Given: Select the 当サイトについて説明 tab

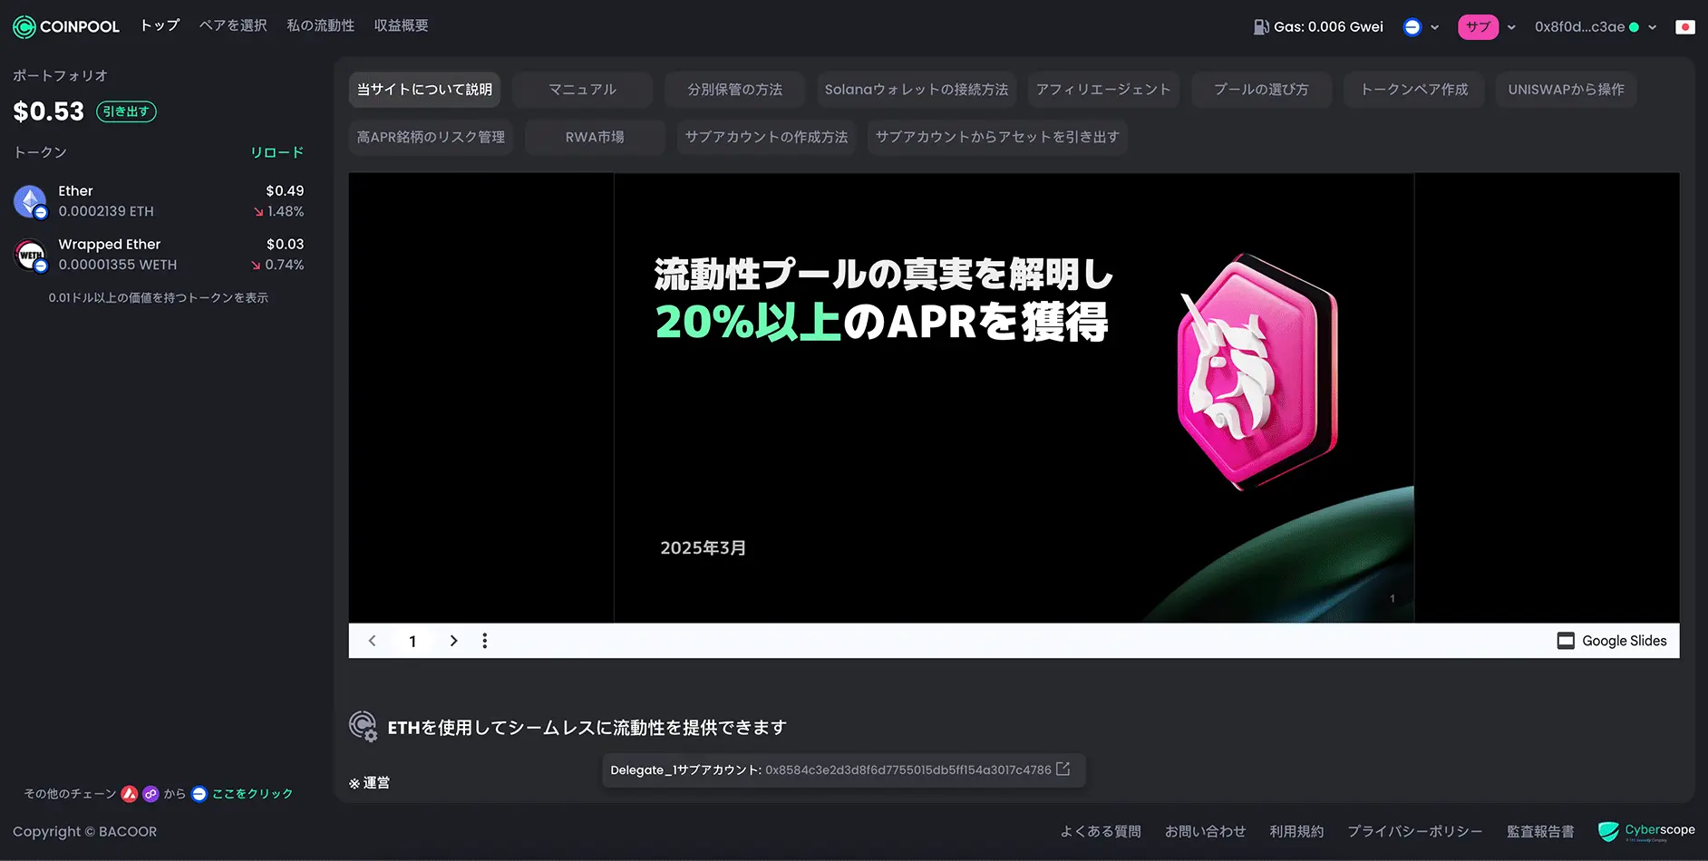Looking at the screenshot, I should (424, 90).
